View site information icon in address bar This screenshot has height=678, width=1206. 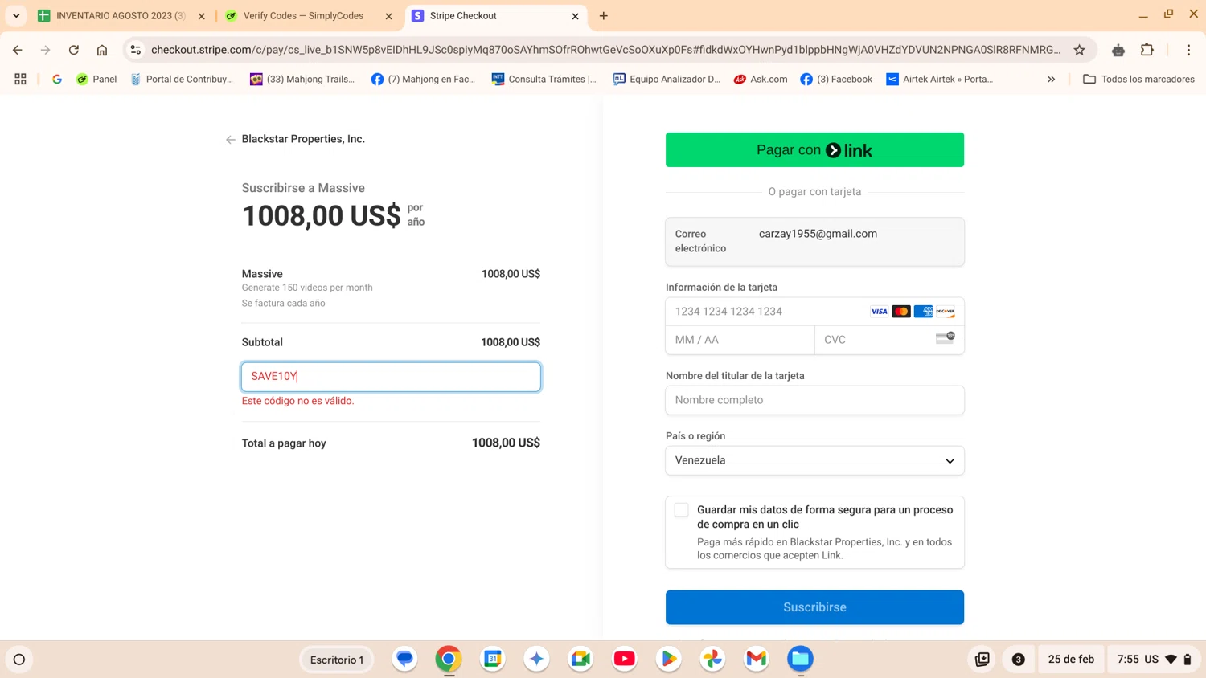[136, 50]
